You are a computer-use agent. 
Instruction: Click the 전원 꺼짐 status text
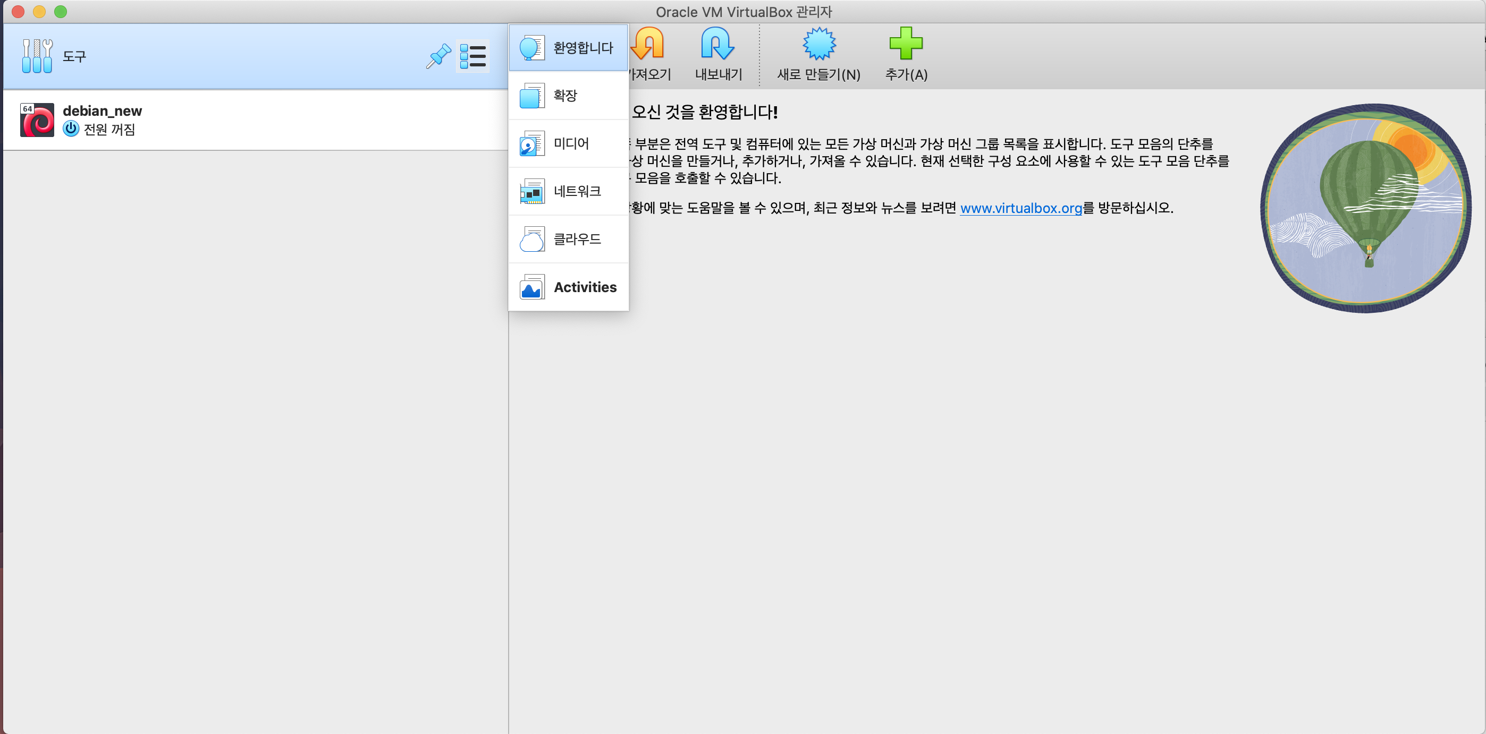pyautogui.click(x=109, y=129)
